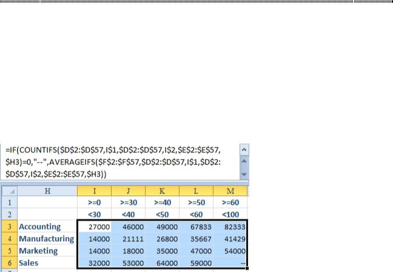Click the <30 criteria cell
This screenshot has height=272, width=393.
(x=94, y=215)
